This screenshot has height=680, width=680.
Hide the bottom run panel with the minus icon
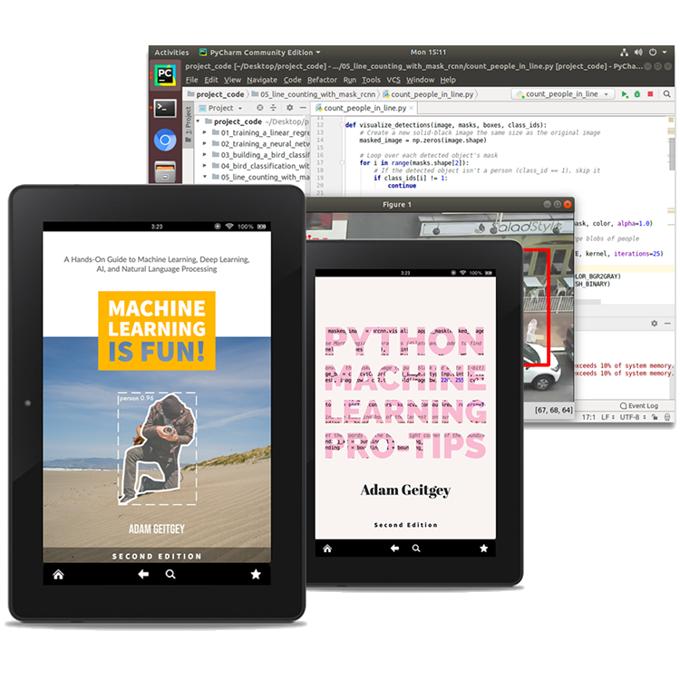(x=667, y=324)
